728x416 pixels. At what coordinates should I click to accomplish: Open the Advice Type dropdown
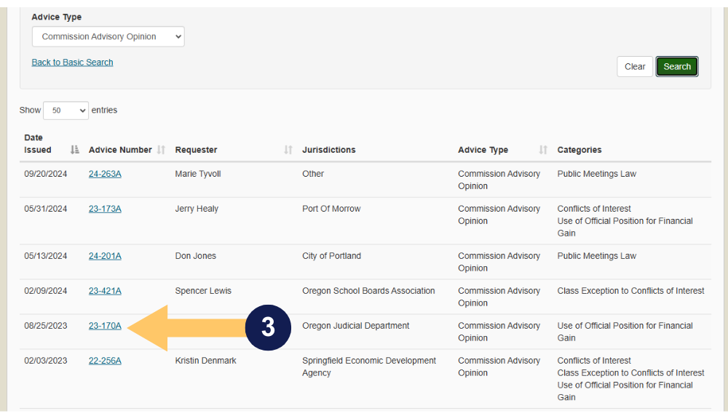click(x=108, y=36)
